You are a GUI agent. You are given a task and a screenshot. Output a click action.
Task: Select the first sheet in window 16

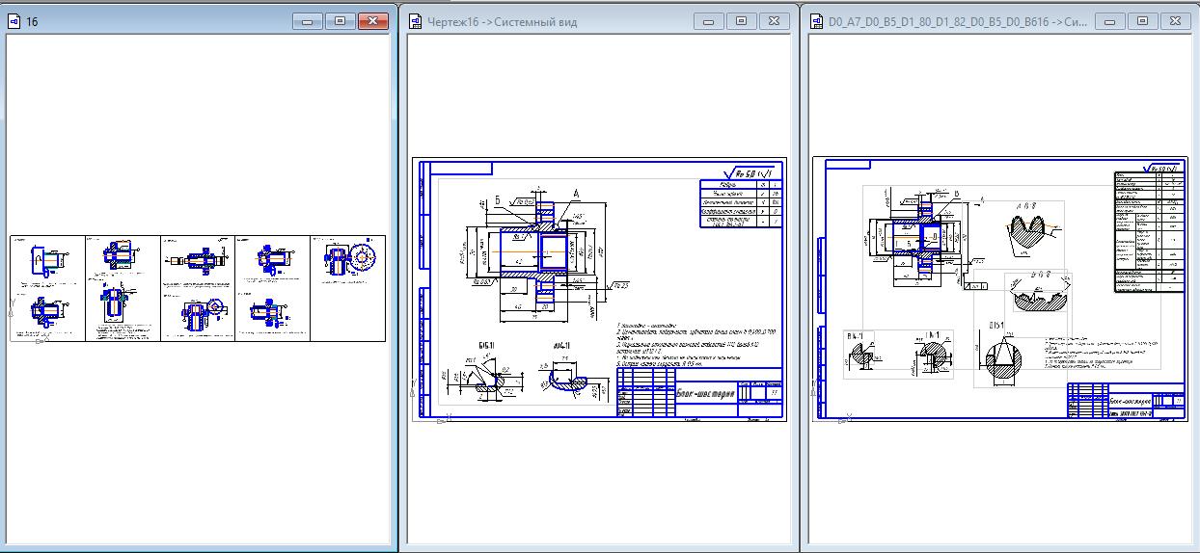click(x=48, y=288)
